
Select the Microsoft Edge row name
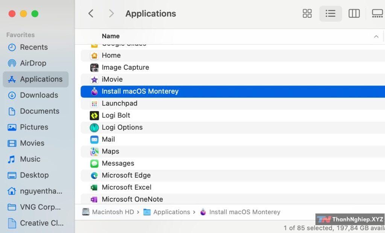pos(126,176)
